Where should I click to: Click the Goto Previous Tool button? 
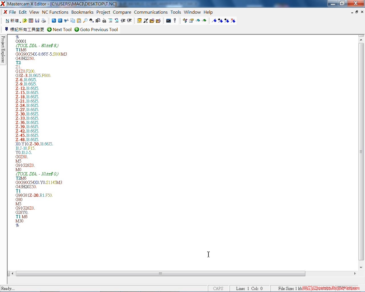click(96, 29)
